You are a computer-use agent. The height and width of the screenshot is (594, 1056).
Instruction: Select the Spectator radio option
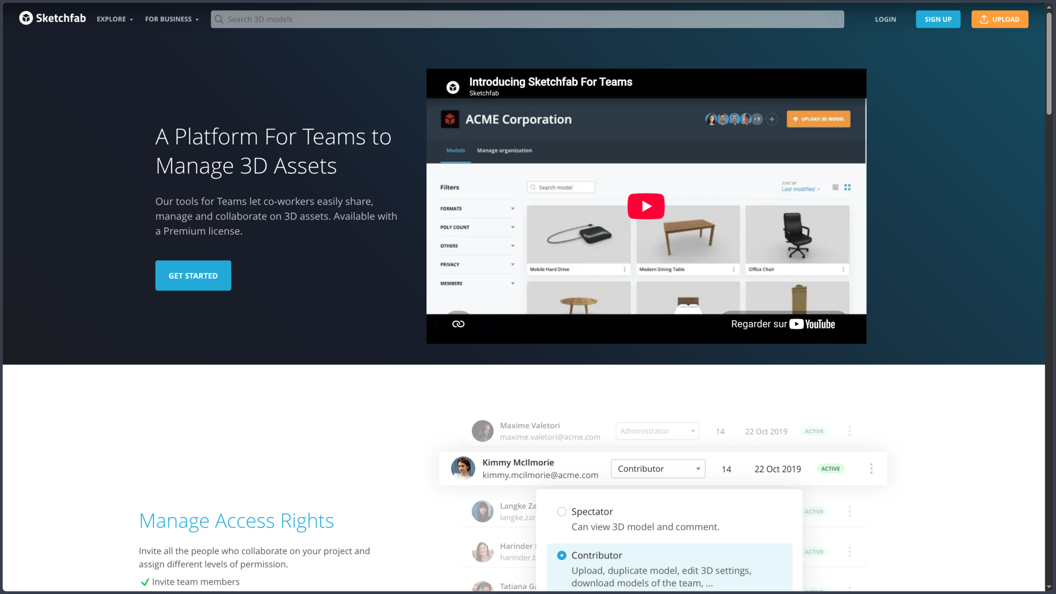[562, 512]
